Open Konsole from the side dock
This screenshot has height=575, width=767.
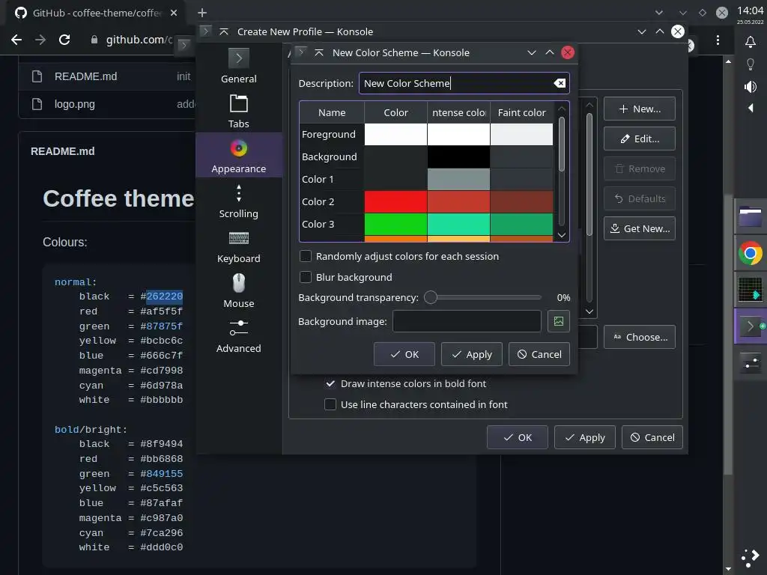click(751, 326)
